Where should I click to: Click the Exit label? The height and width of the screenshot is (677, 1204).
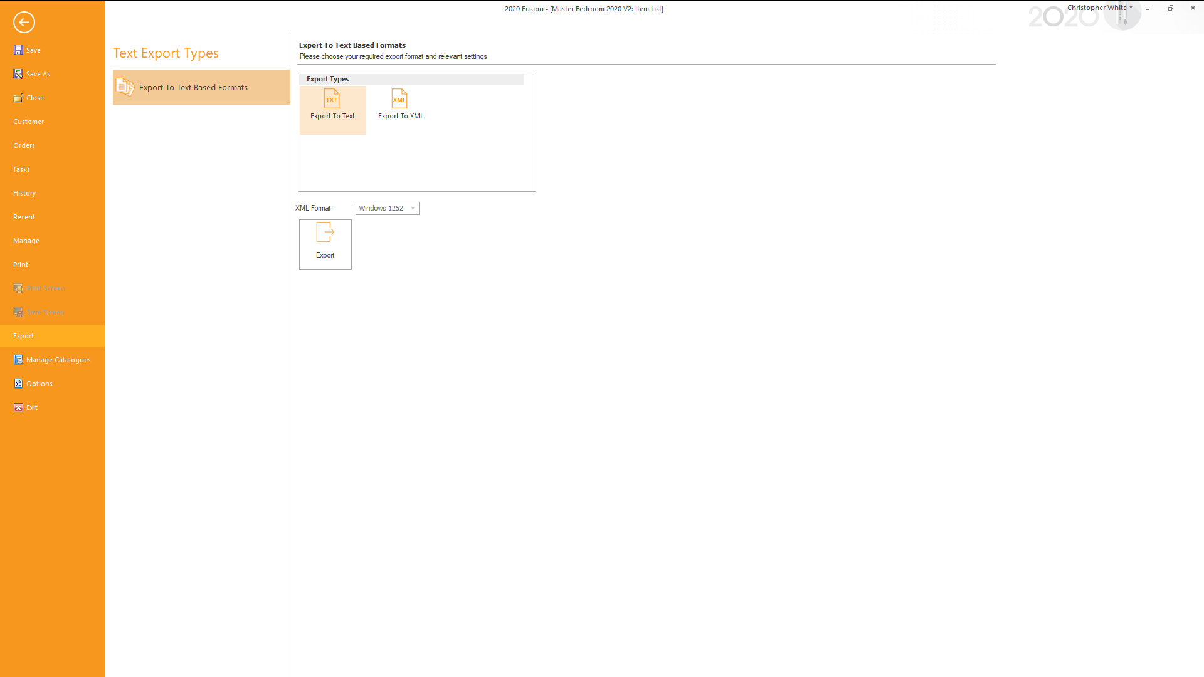(32, 407)
